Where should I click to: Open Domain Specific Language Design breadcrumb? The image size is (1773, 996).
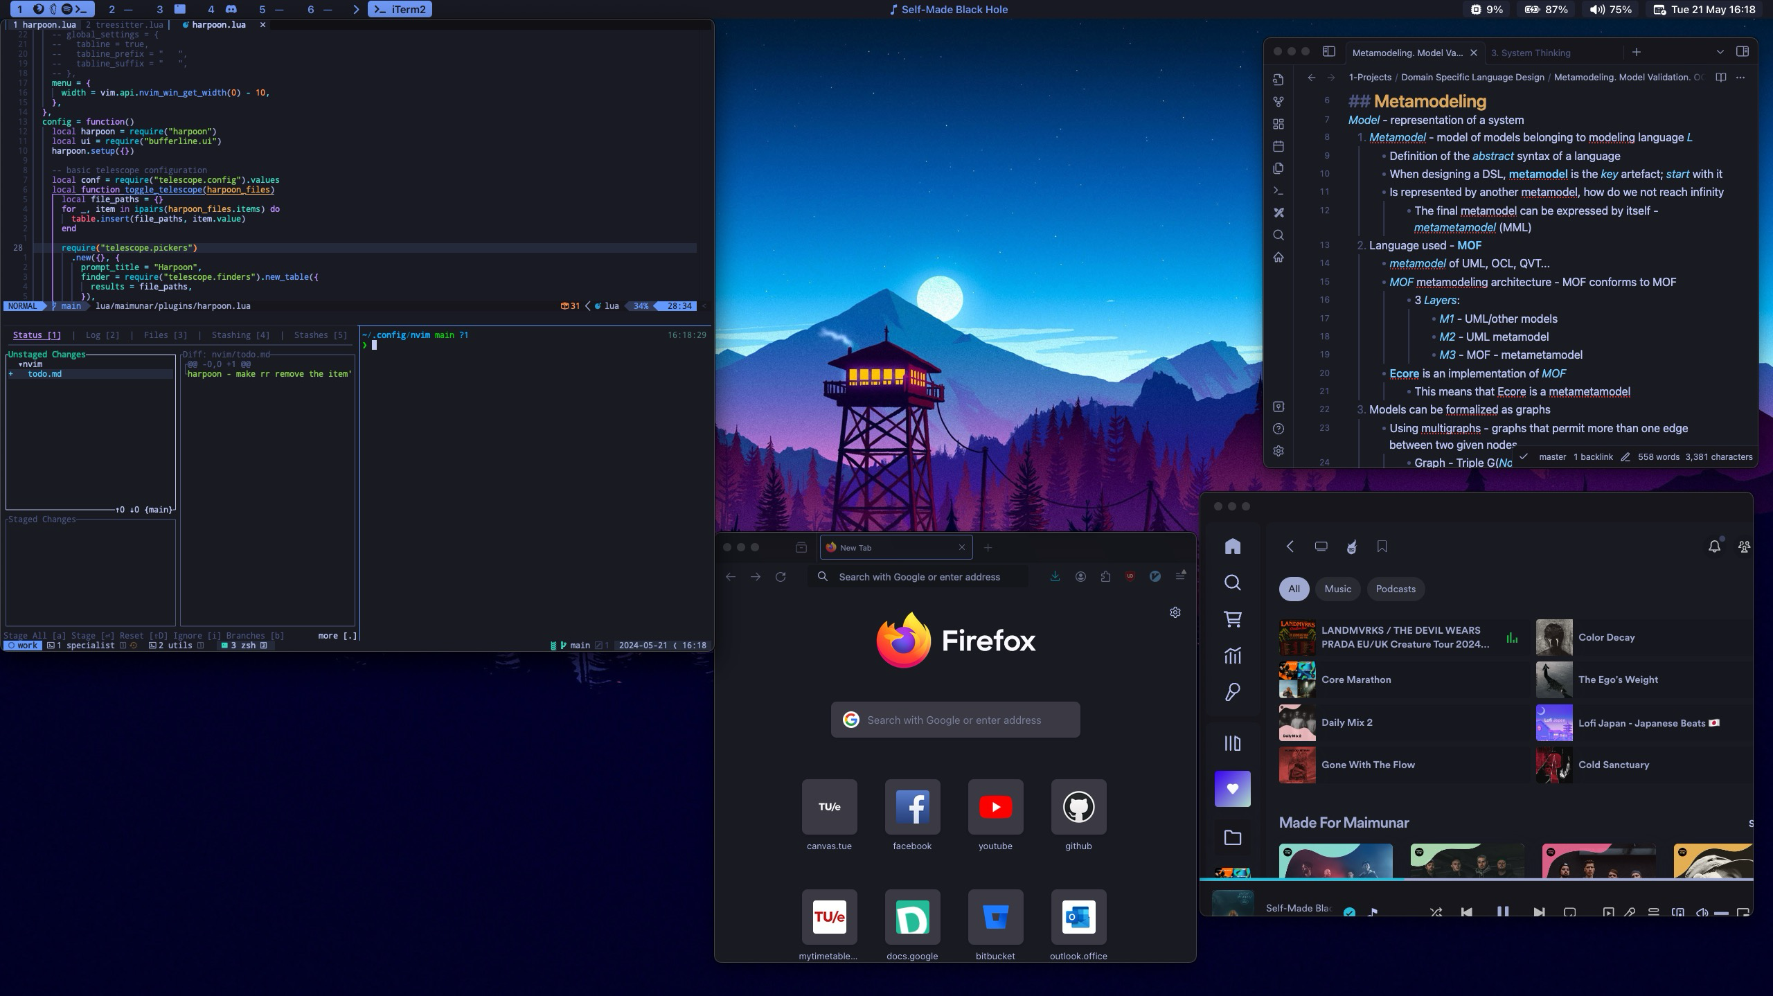pyautogui.click(x=1472, y=78)
